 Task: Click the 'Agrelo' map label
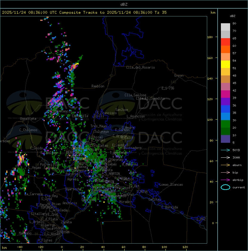tap(73, 179)
